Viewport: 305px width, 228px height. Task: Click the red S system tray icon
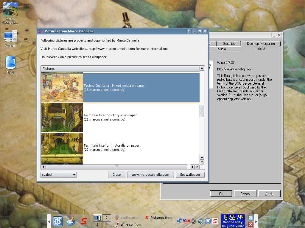tap(215, 221)
